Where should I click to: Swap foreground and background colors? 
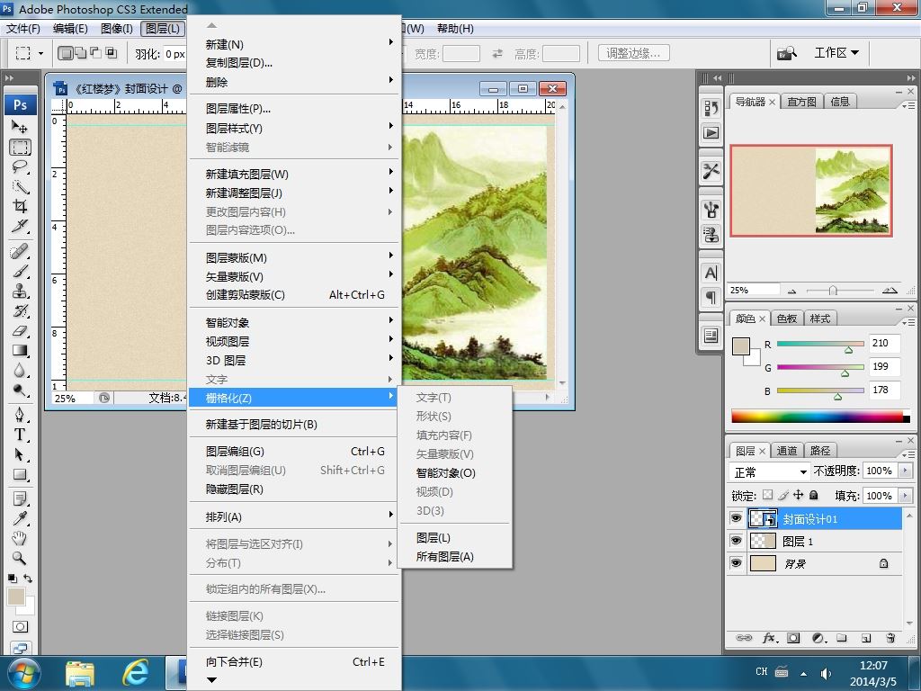[28, 579]
